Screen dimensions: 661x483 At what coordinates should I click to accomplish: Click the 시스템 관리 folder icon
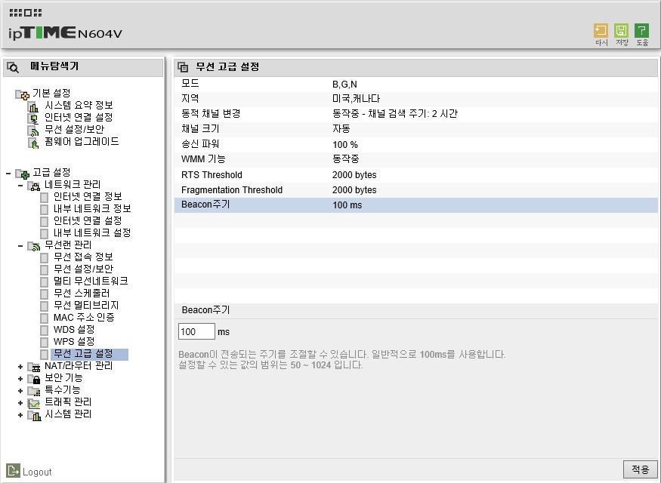(x=34, y=416)
